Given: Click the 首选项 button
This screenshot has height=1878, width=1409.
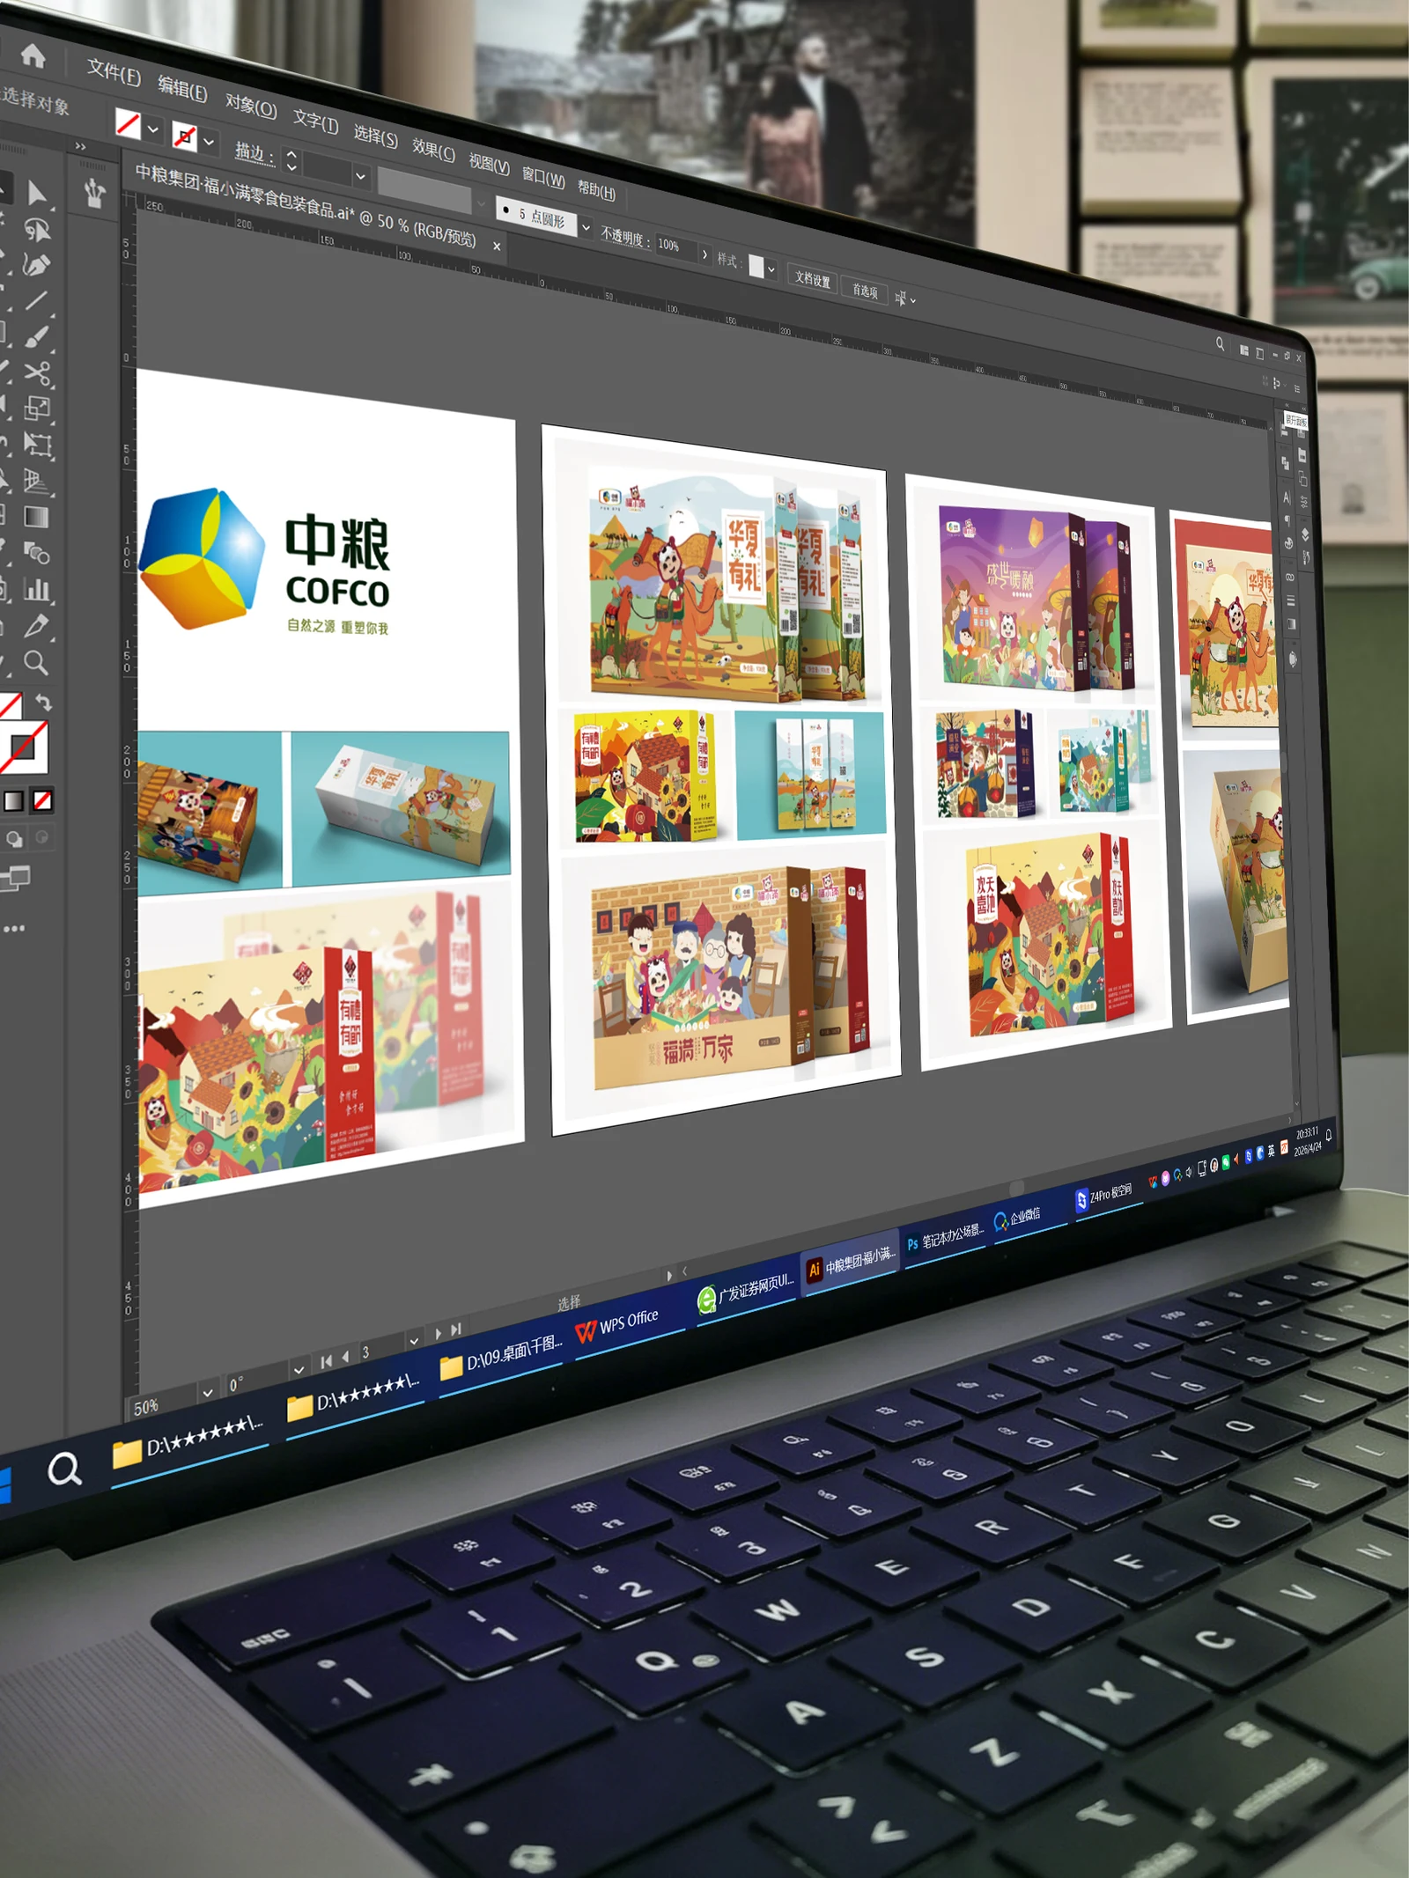Looking at the screenshot, I should [x=864, y=291].
